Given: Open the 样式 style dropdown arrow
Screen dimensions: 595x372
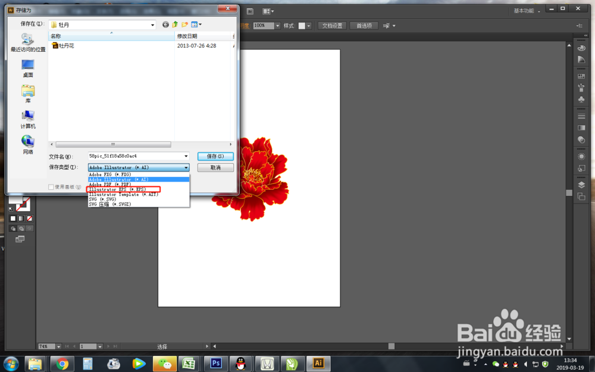Looking at the screenshot, I should (x=309, y=26).
